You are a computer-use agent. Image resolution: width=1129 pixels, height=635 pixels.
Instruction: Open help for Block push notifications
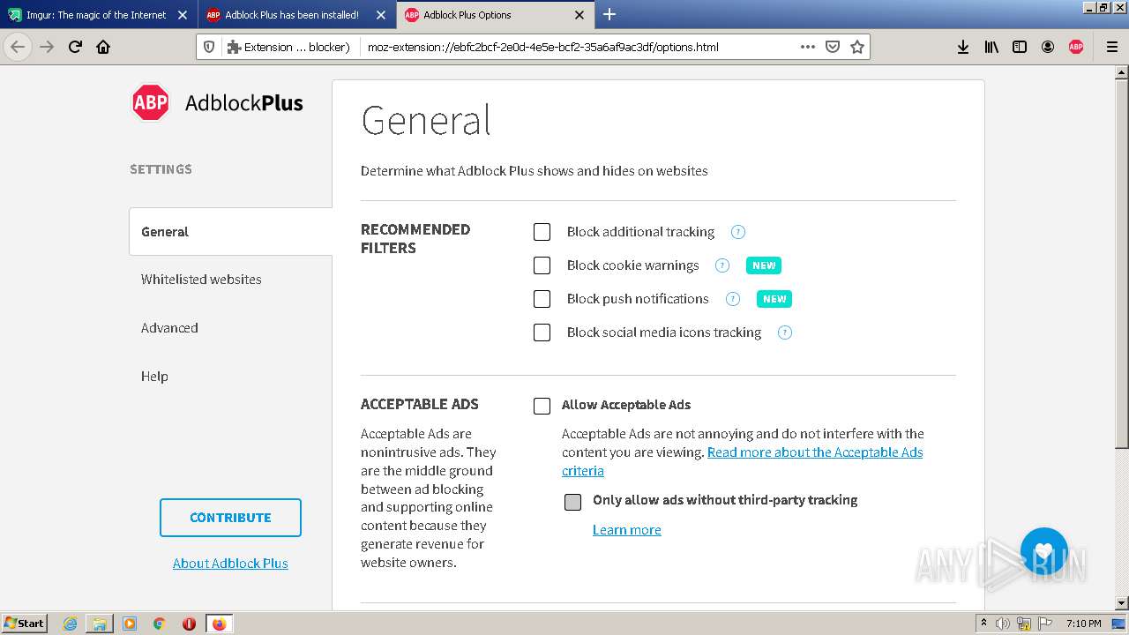[x=733, y=299]
